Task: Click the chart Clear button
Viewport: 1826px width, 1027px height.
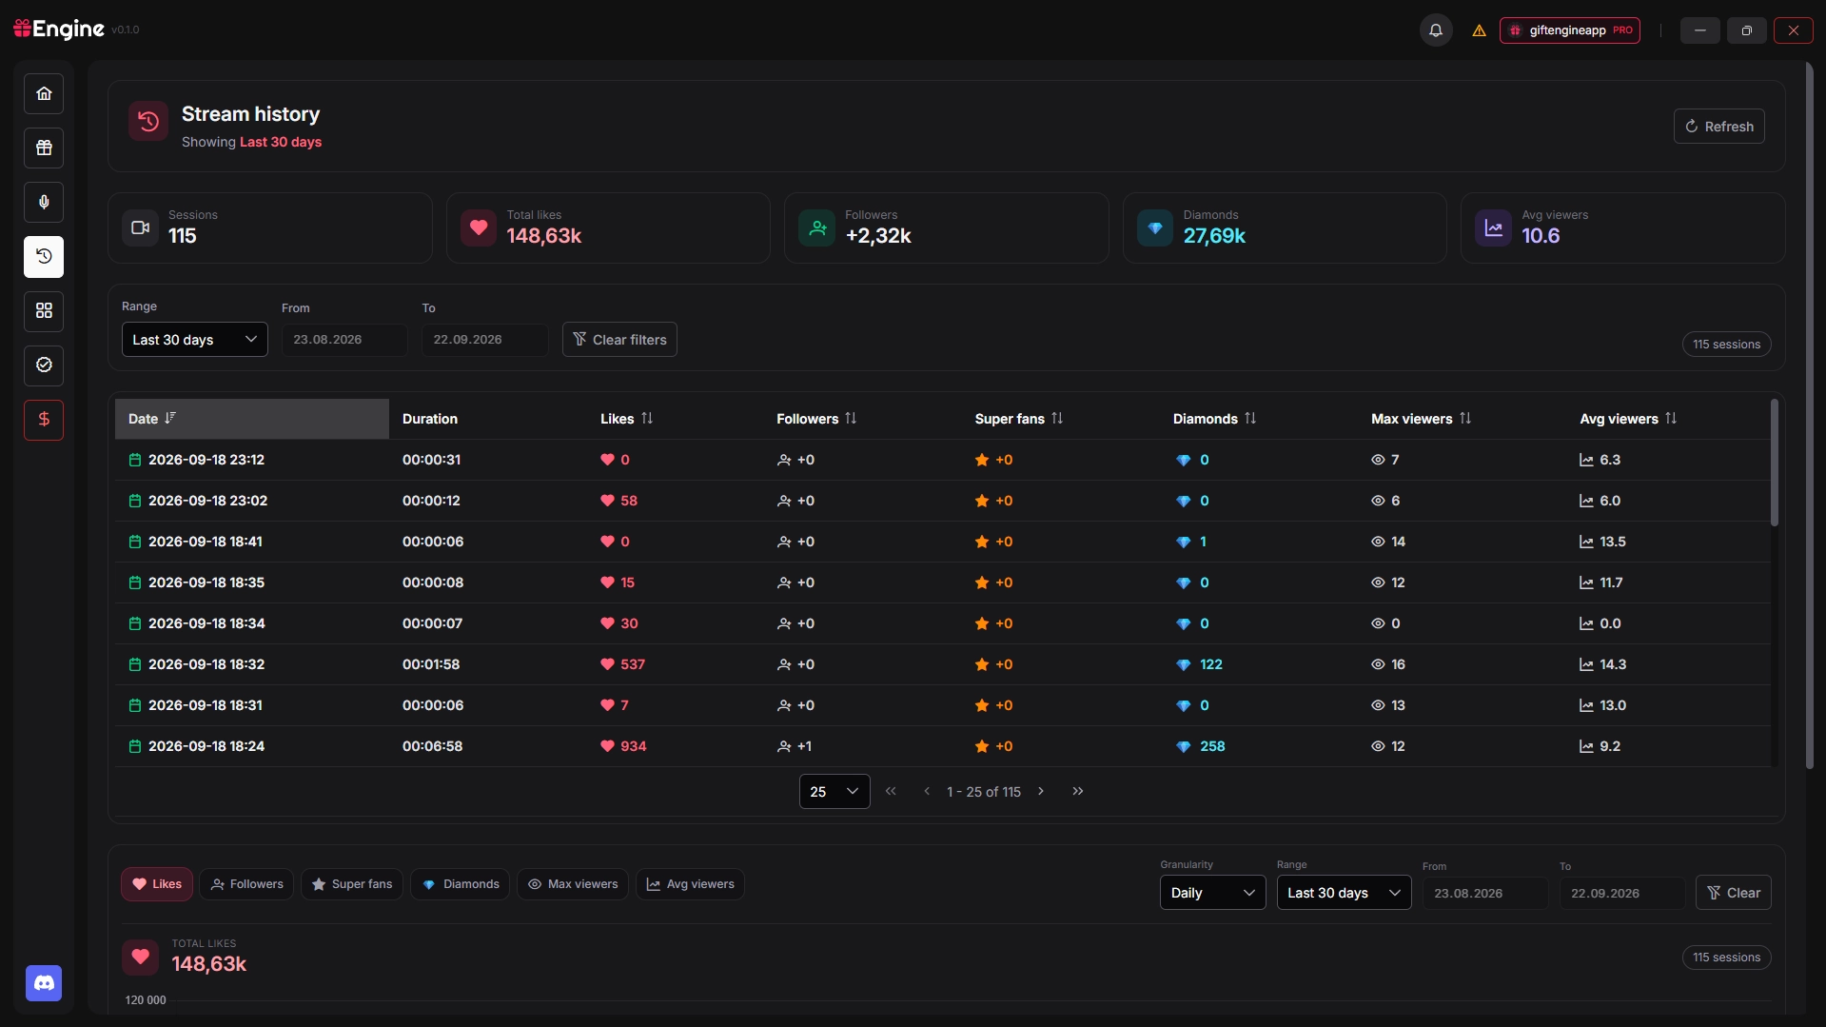Action: tap(1734, 893)
